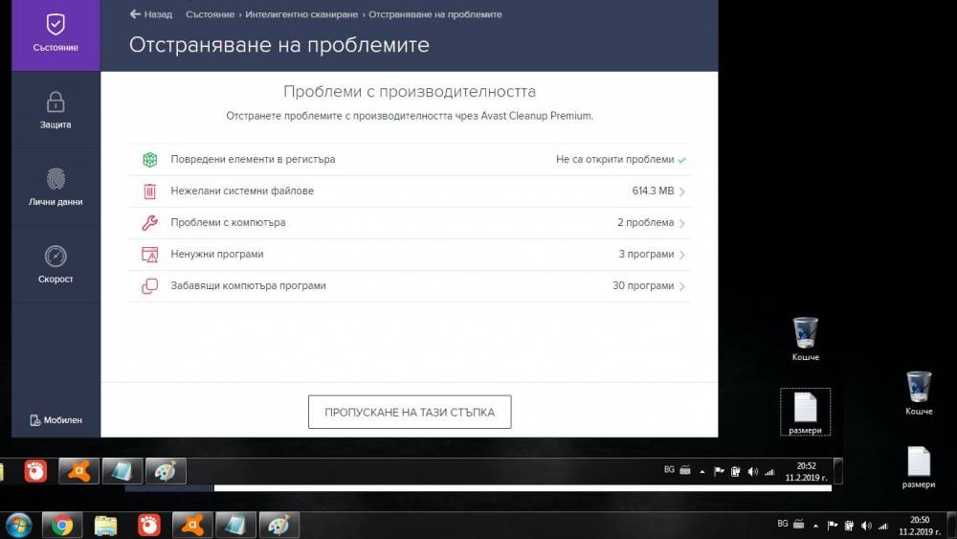Click the Забавящи компютъра програми icon
This screenshot has height=539, width=957.
[x=149, y=285]
